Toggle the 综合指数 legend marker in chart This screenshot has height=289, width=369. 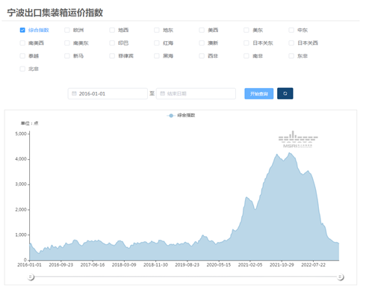[x=171, y=116]
